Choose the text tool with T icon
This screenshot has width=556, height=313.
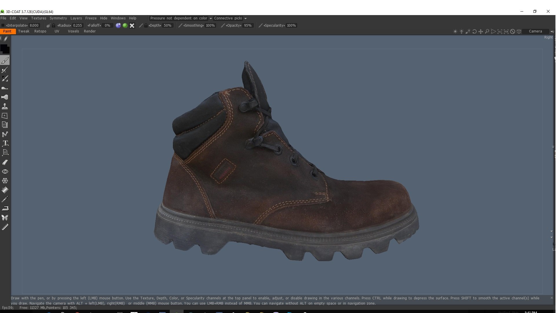5,143
